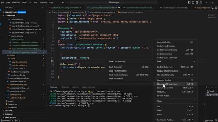Viewport: 218px width, 122px height.
Task: Collapse the store folder
Action: click(13, 59)
